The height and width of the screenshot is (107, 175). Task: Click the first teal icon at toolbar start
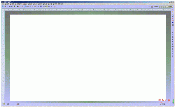tap(3, 6)
